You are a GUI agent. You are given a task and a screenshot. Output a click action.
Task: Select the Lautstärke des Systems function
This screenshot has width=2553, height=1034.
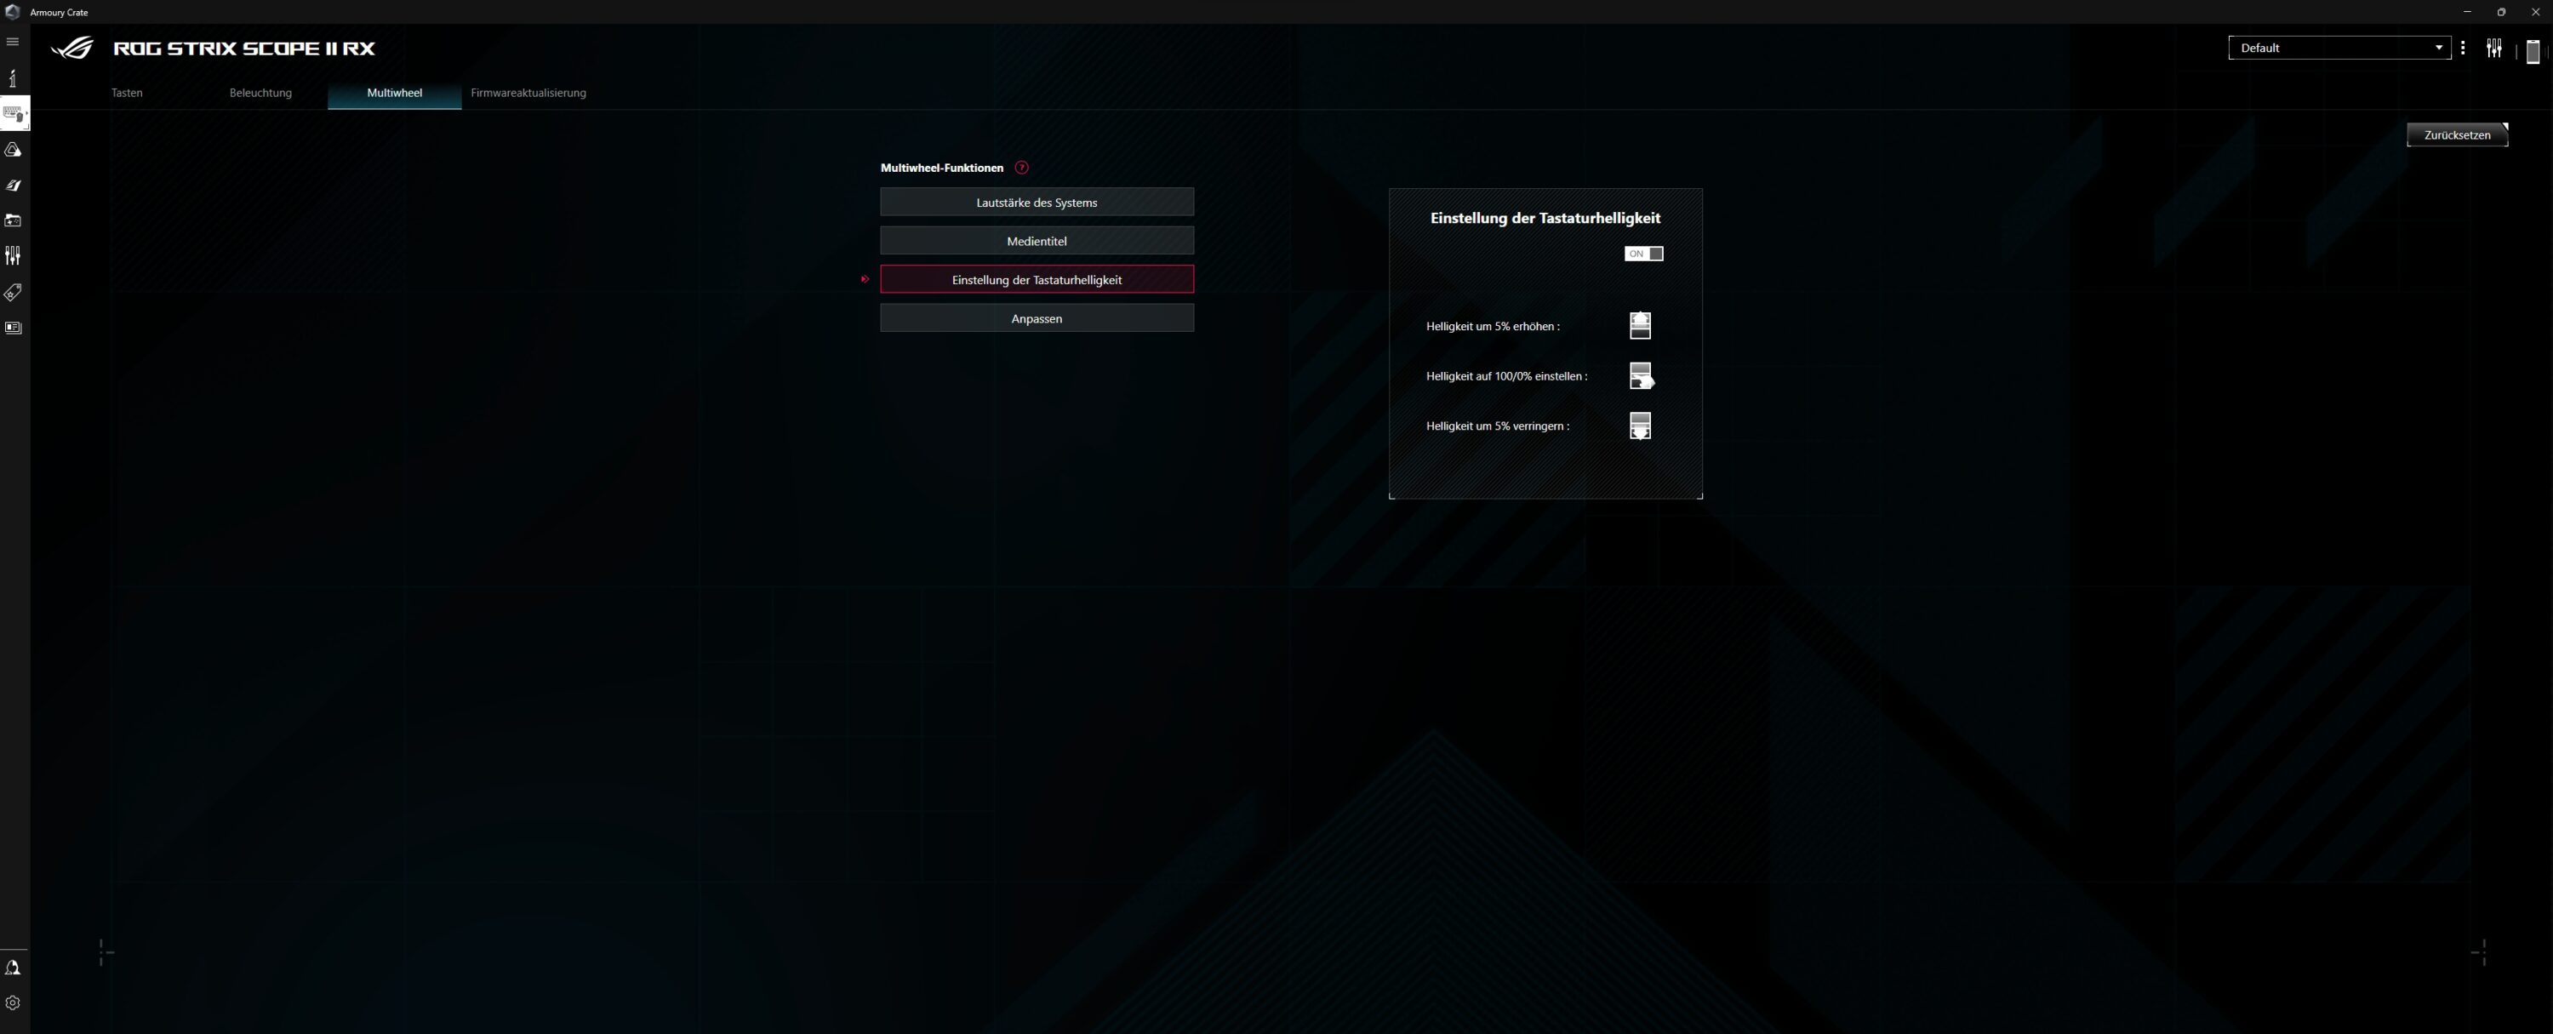tap(1037, 203)
